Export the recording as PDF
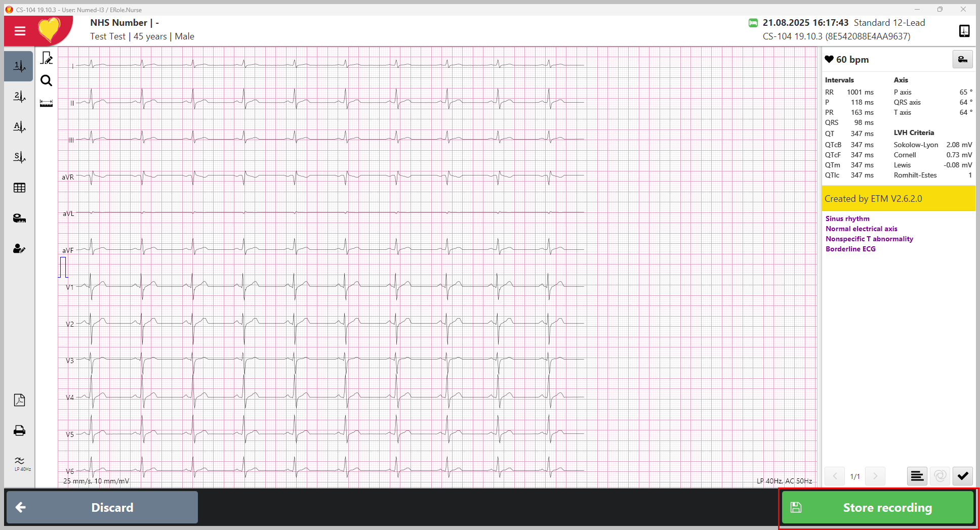 19,400
